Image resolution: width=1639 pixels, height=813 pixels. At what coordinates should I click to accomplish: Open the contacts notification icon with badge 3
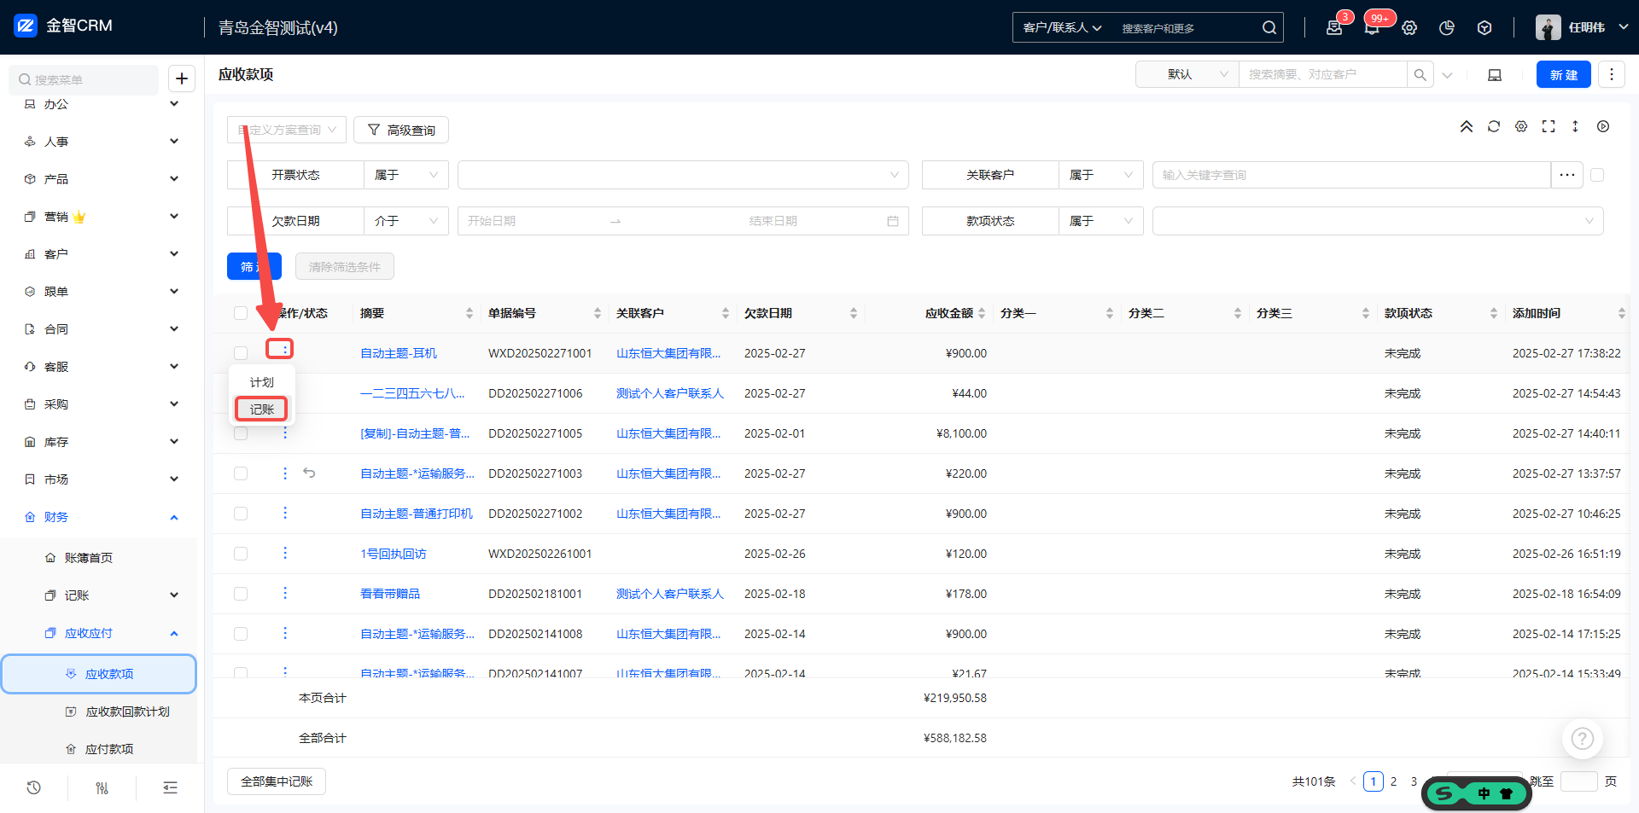pyautogui.click(x=1334, y=27)
